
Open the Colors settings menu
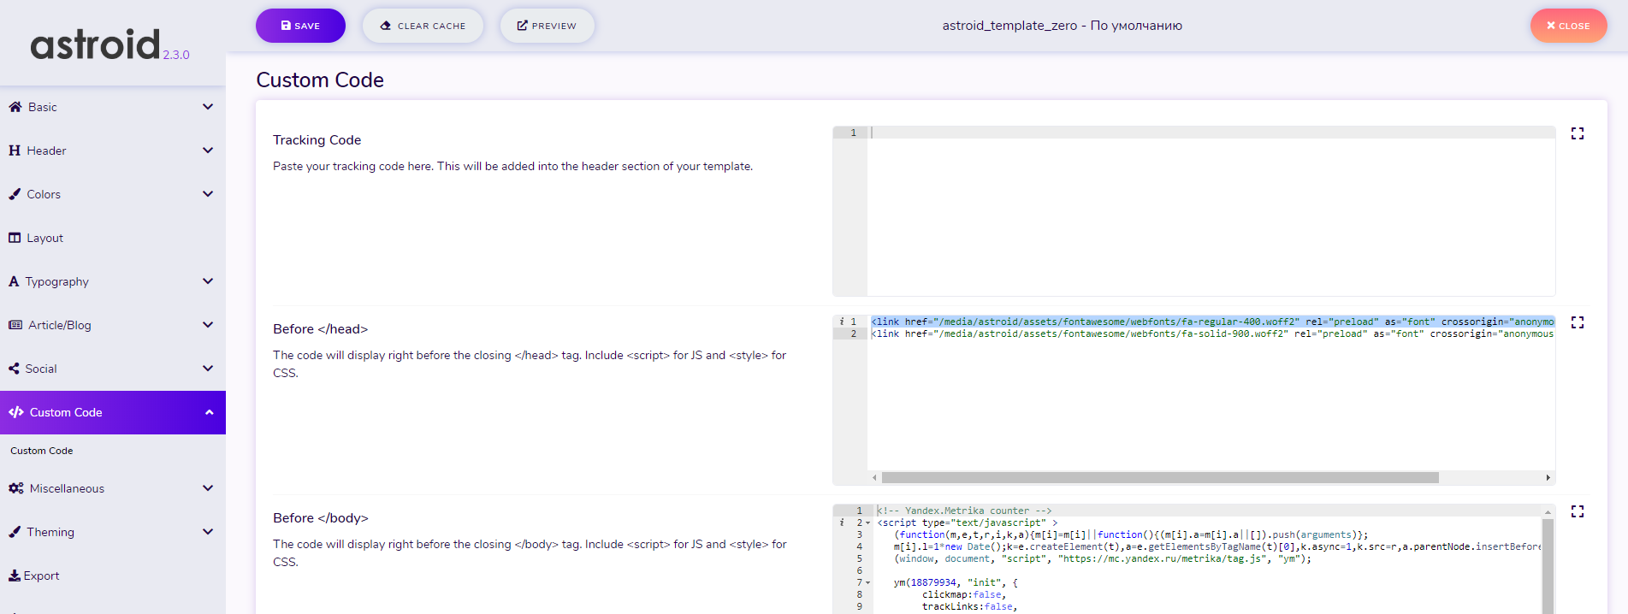[113, 194]
